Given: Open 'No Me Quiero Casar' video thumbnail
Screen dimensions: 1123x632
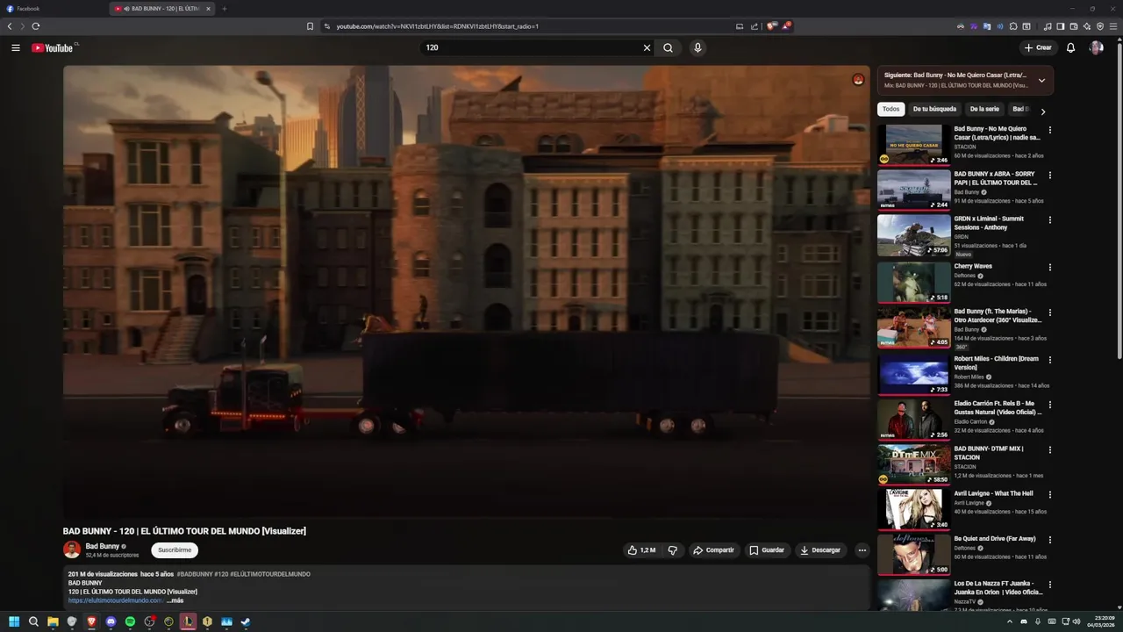Looking at the screenshot, I should click(x=914, y=144).
